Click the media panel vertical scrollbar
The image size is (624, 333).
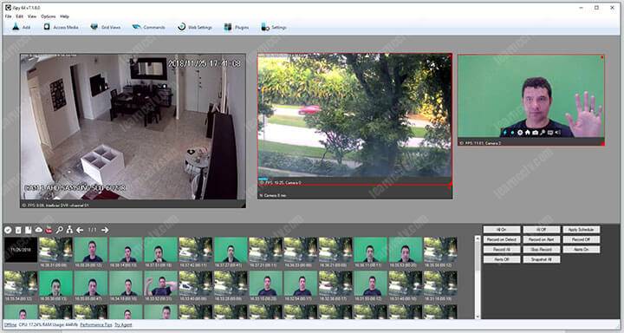[x=478, y=277]
